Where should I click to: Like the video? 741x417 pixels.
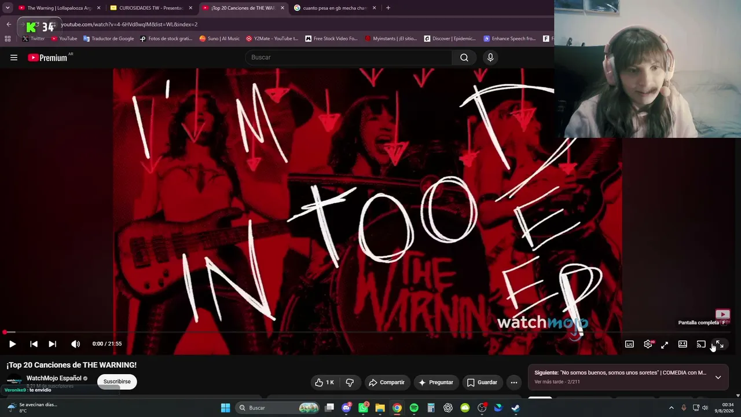(x=324, y=382)
